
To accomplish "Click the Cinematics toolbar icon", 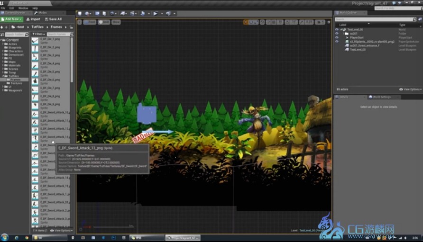I will (x=132, y=13).
